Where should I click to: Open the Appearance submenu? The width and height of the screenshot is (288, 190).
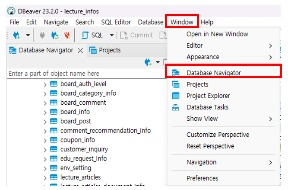coord(224,57)
